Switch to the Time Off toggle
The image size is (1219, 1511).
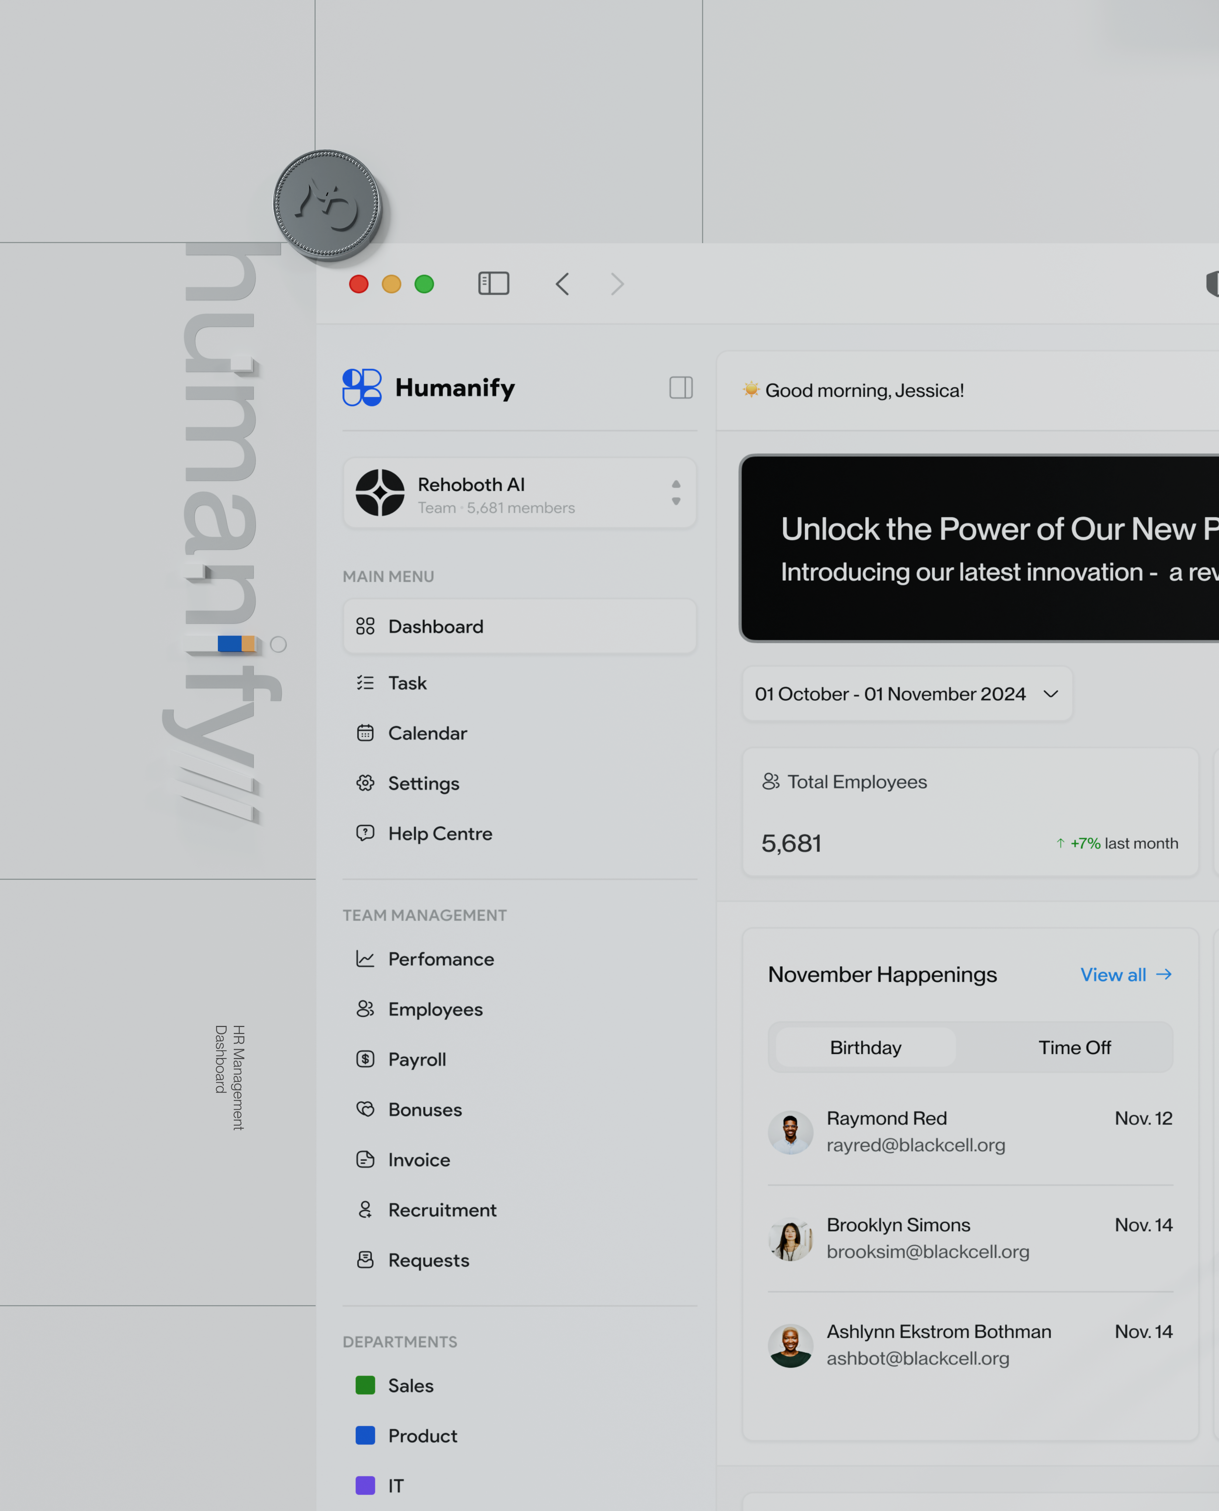click(x=1074, y=1047)
